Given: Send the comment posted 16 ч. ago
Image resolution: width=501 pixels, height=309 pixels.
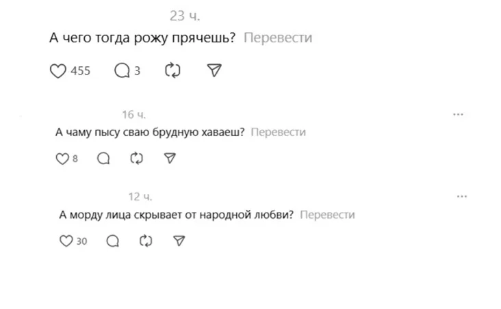Looking at the screenshot, I should point(170,159).
